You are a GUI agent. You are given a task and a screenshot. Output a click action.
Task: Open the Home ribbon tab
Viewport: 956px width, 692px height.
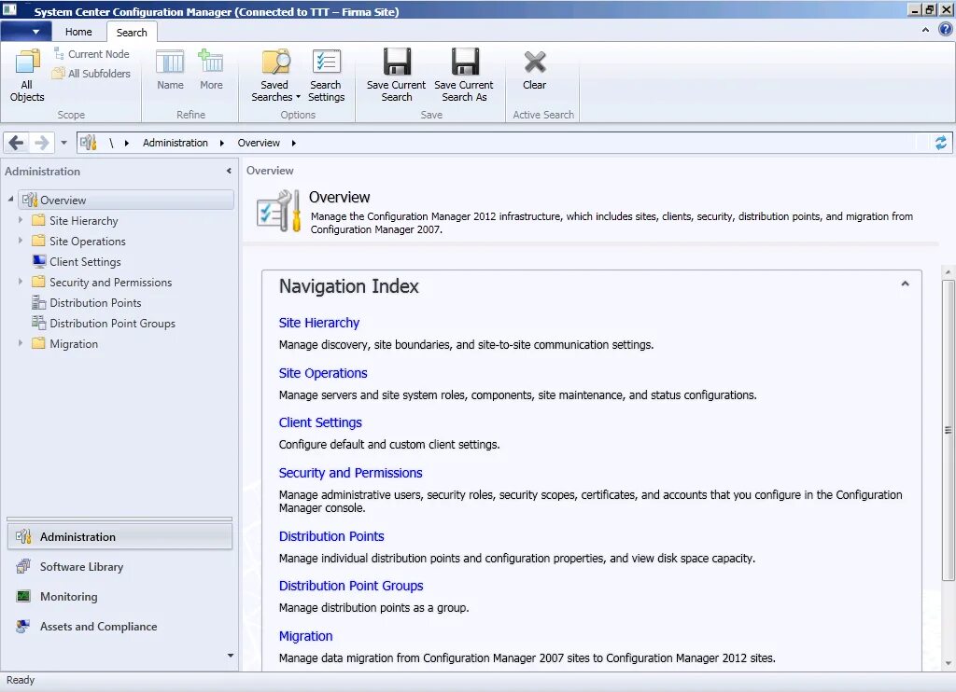pyautogui.click(x=78, y=33)
